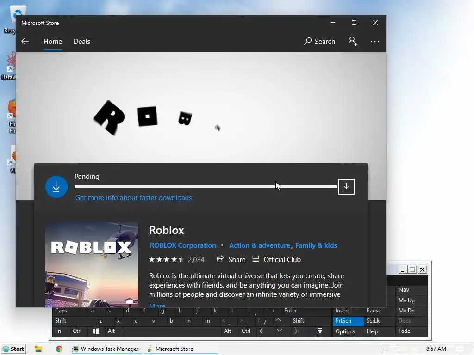The image size is (474, 355).
Task: Close the on-screen keyboard window
Action: click(x=423, y=269)
